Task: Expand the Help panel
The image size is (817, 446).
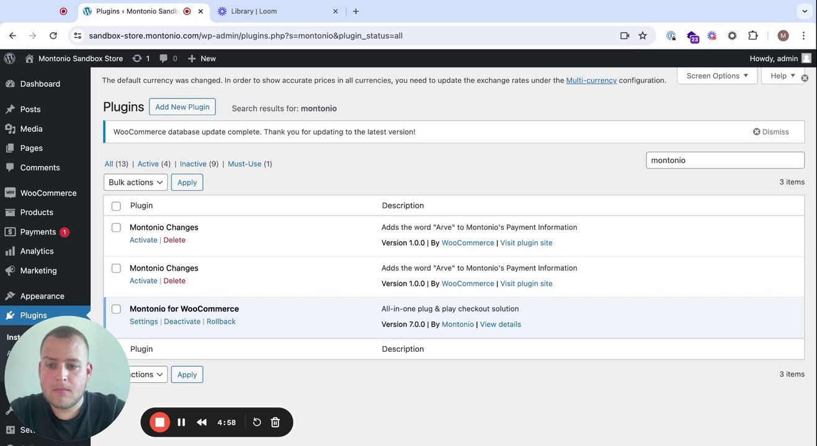Action: [783, 76]
